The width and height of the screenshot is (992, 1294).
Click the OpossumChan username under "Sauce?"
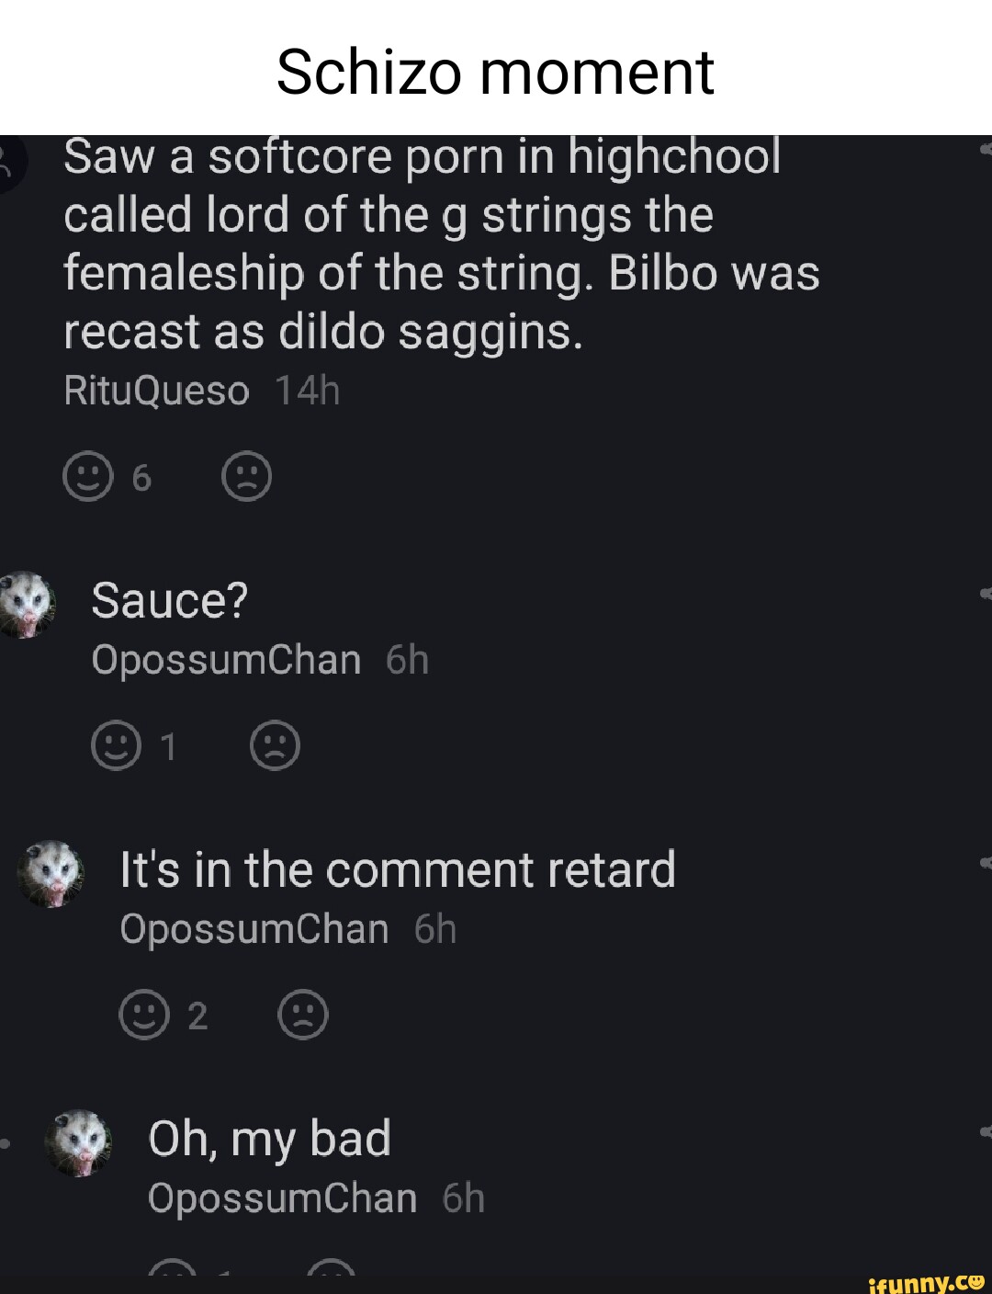point(226,660)
